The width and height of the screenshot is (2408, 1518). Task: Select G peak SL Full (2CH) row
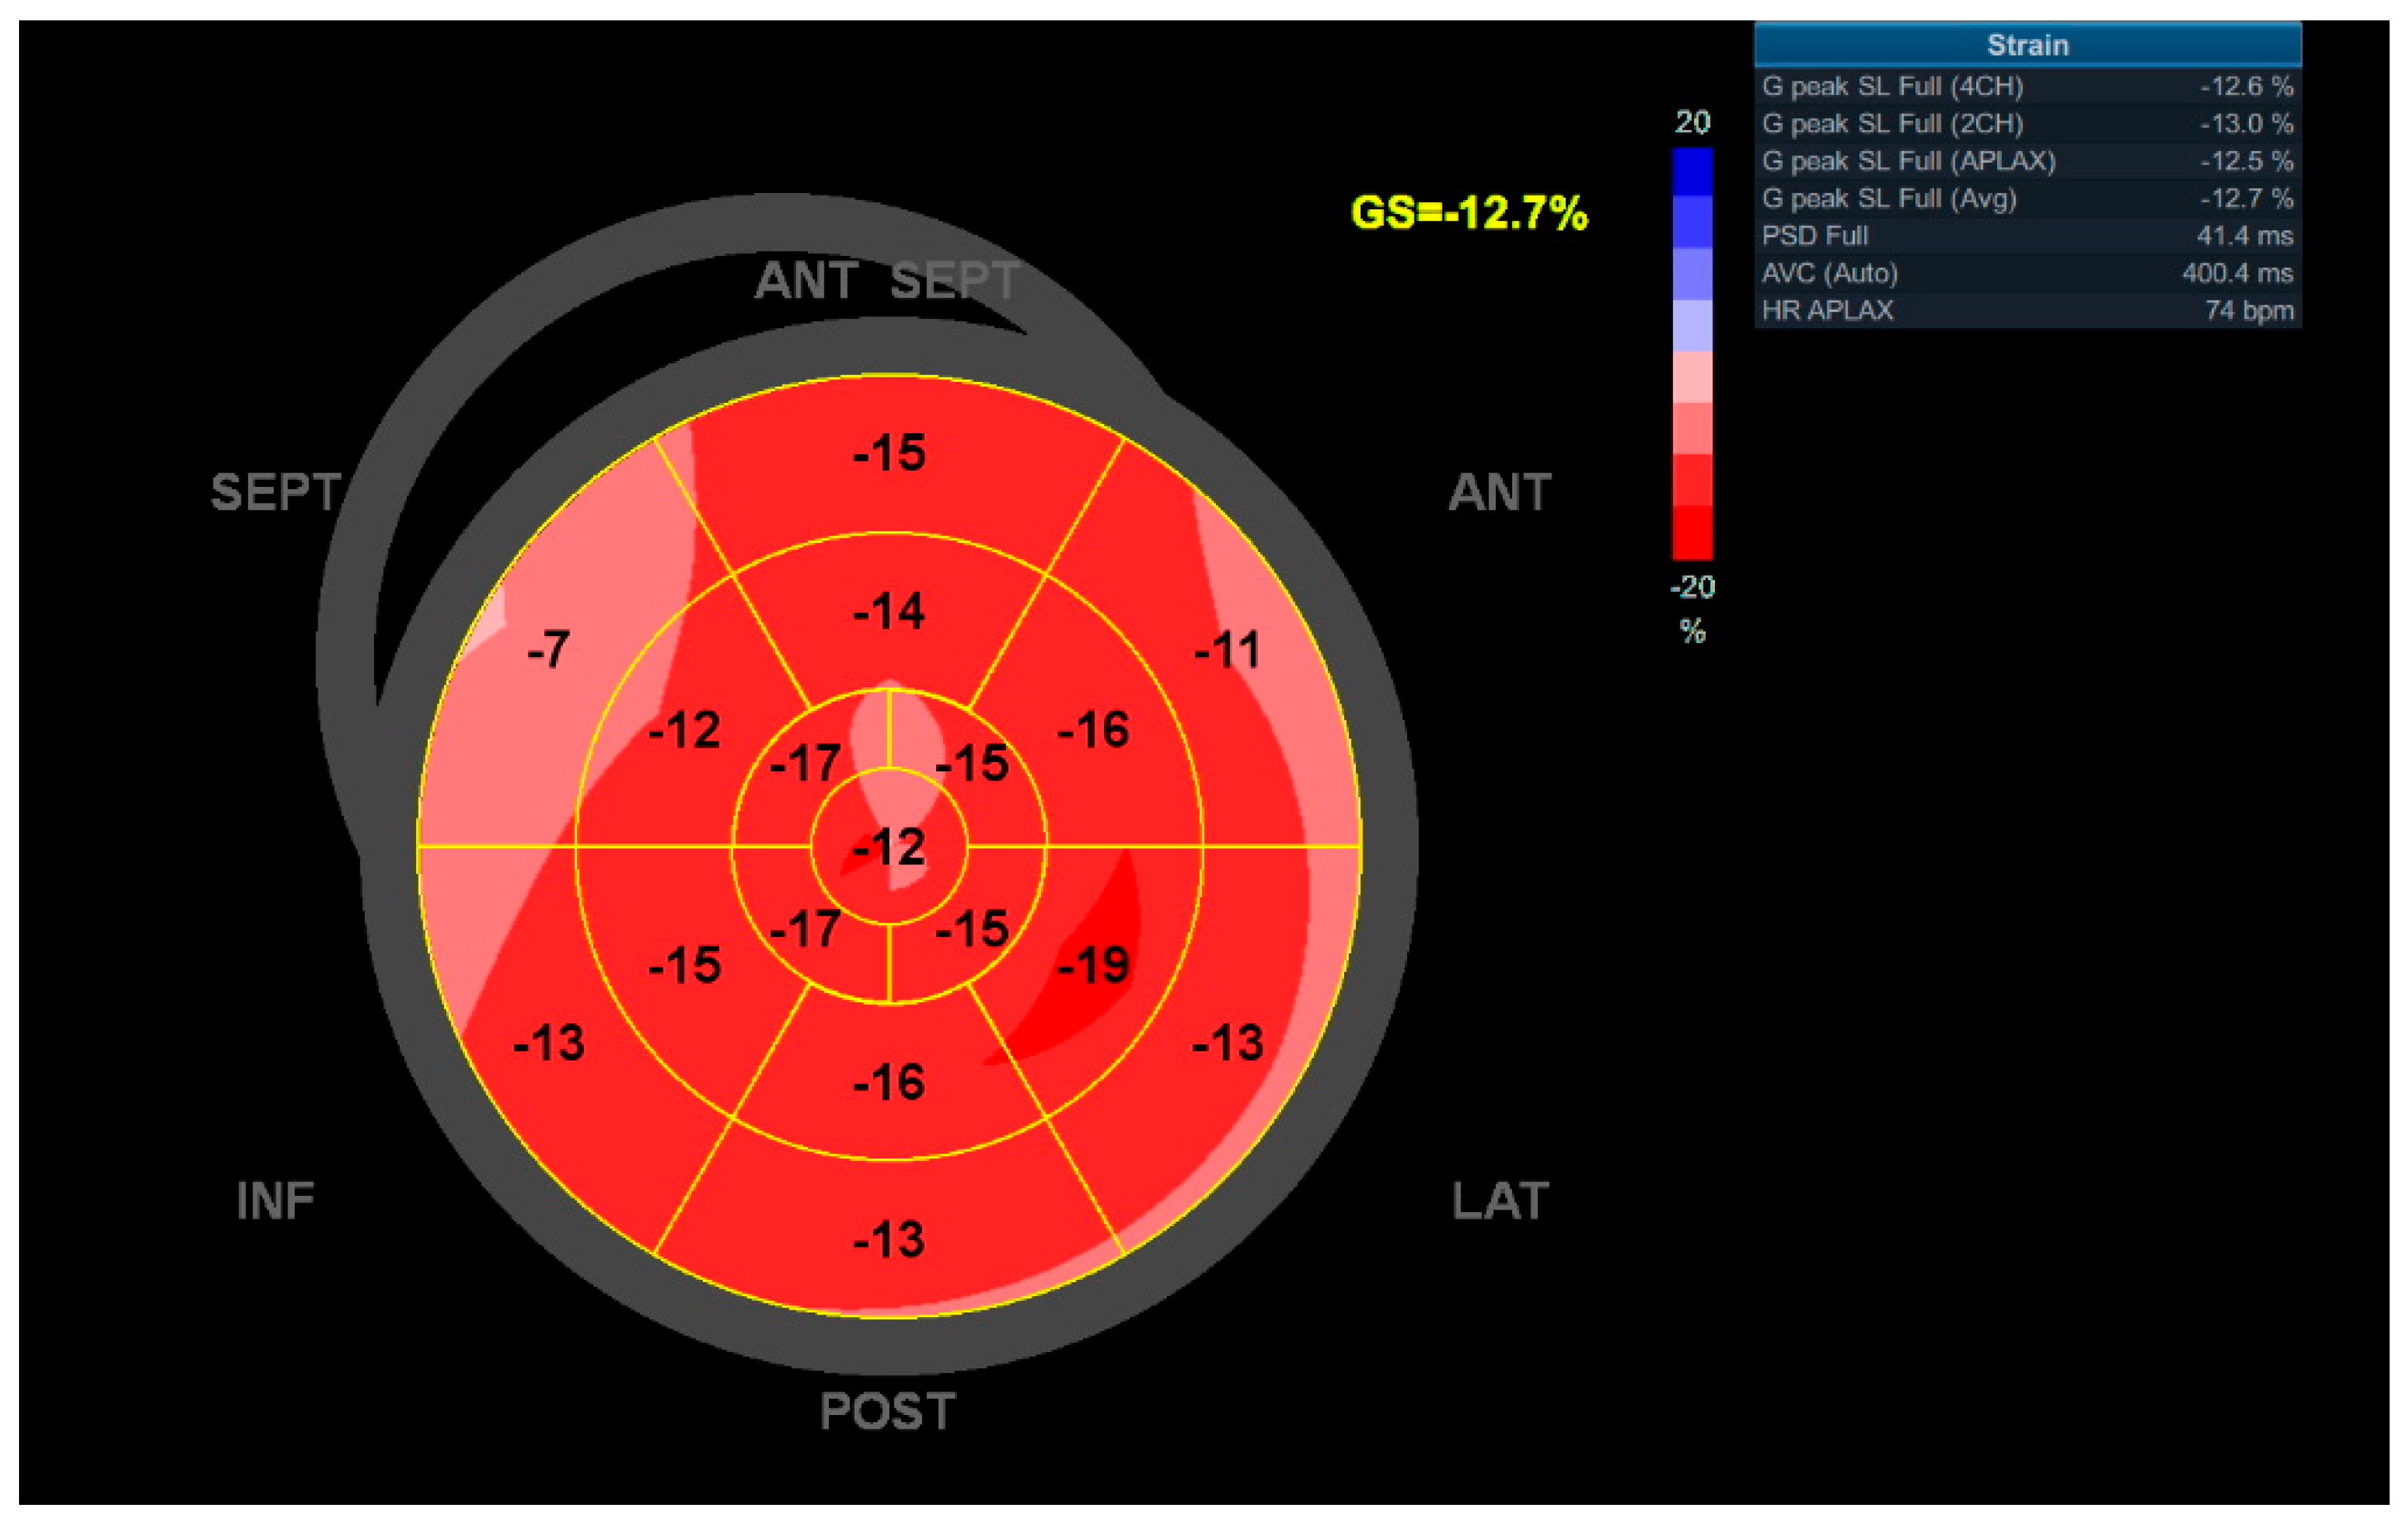pyautogui.click(x=2027, y=124)
